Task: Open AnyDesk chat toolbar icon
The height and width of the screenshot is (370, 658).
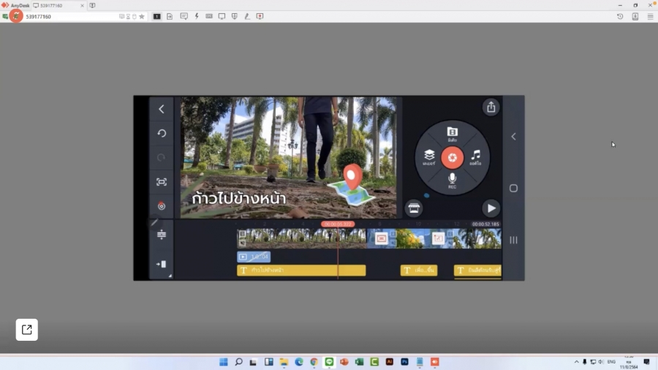Action: pos(184,16)
